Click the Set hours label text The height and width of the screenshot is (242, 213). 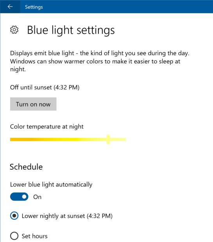34,236
